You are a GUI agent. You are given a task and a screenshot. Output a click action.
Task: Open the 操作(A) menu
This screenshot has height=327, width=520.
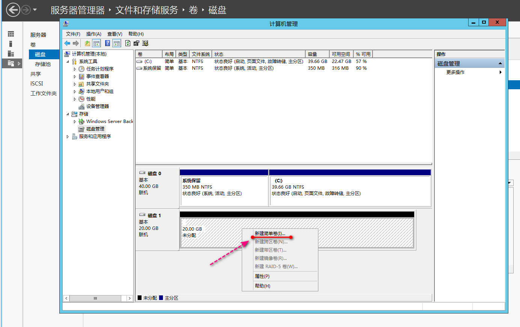click(94, 34)
